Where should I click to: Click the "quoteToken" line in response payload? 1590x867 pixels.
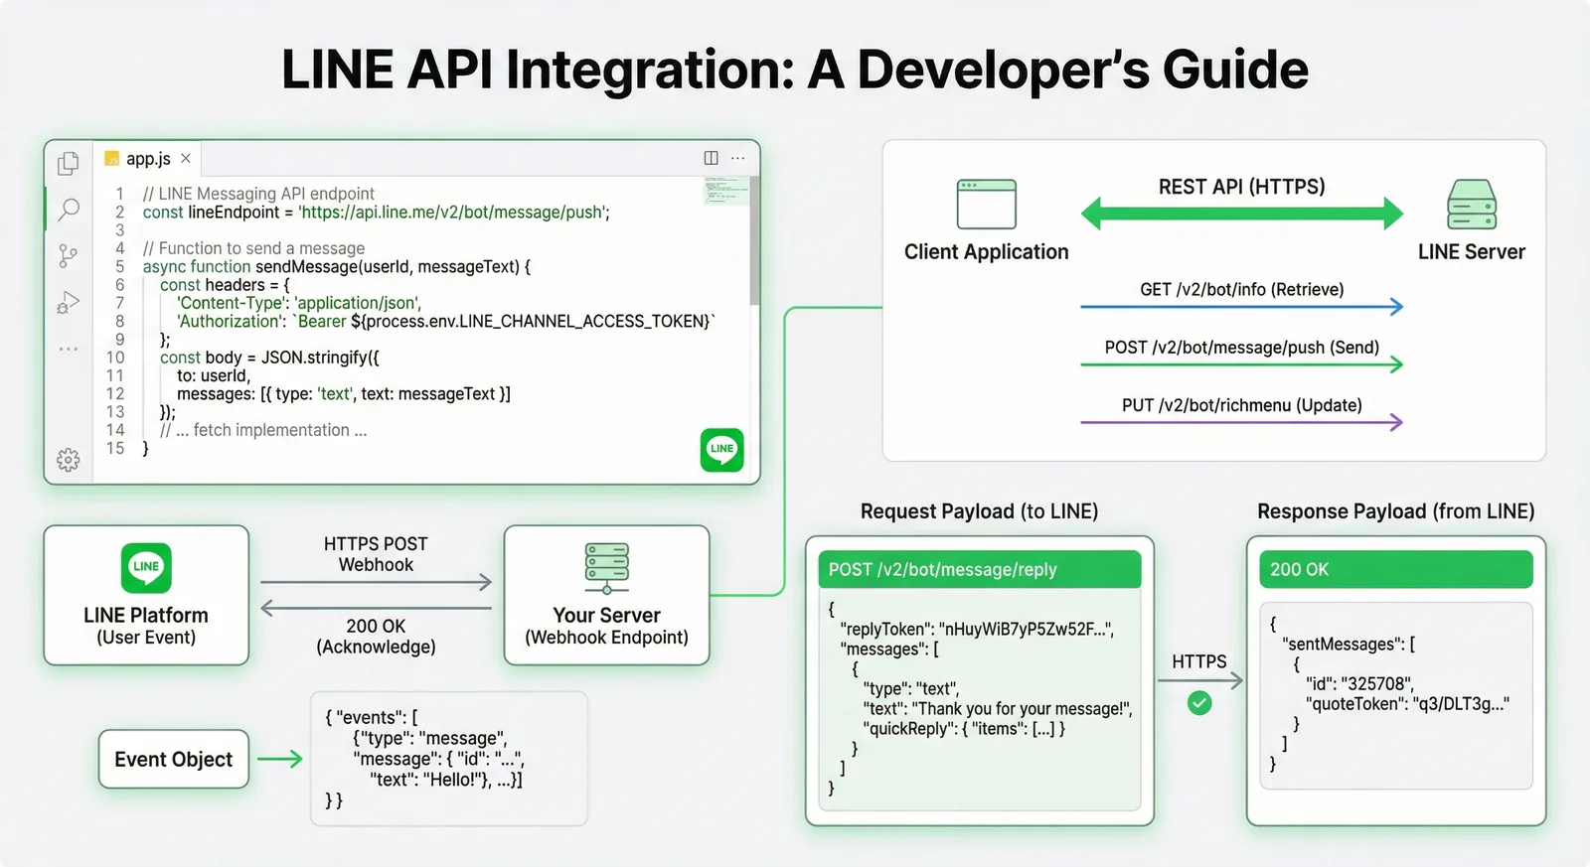pos(1407,703)
